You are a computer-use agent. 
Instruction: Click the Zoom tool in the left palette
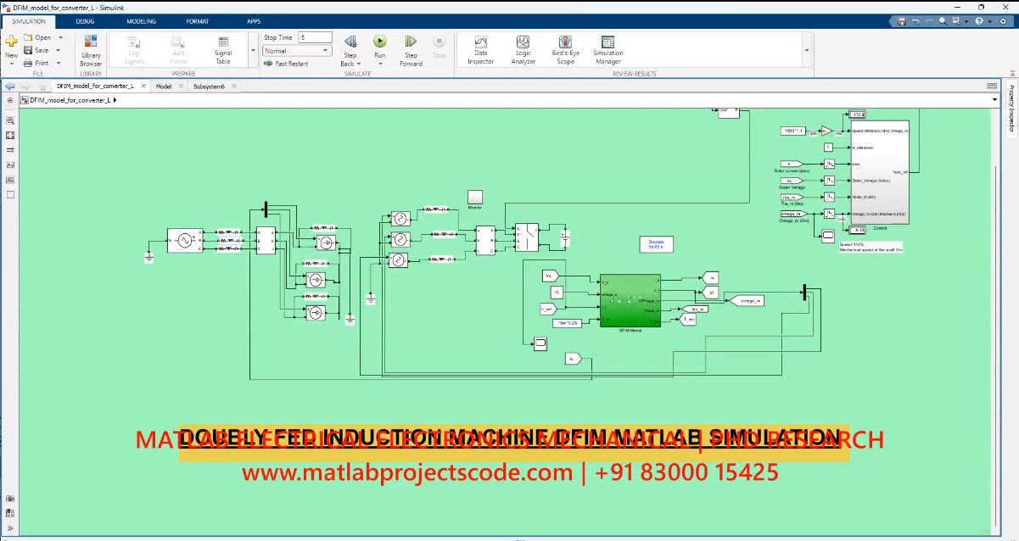coord(10,120)
